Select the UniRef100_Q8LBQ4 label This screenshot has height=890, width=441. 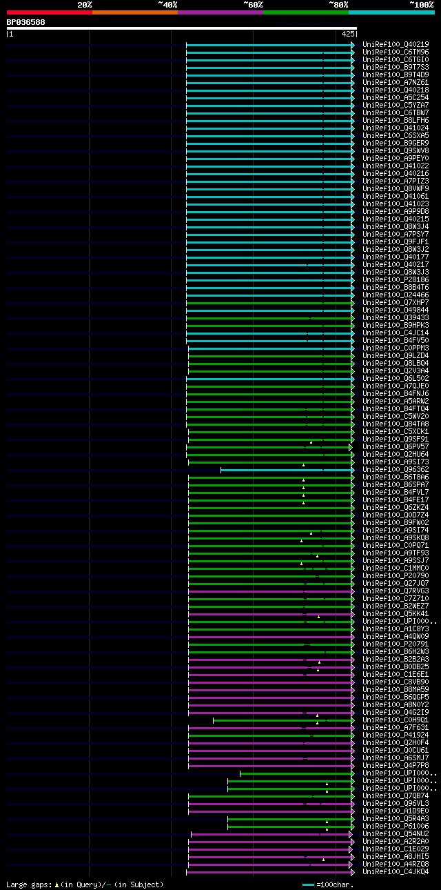tap(396, 364)
